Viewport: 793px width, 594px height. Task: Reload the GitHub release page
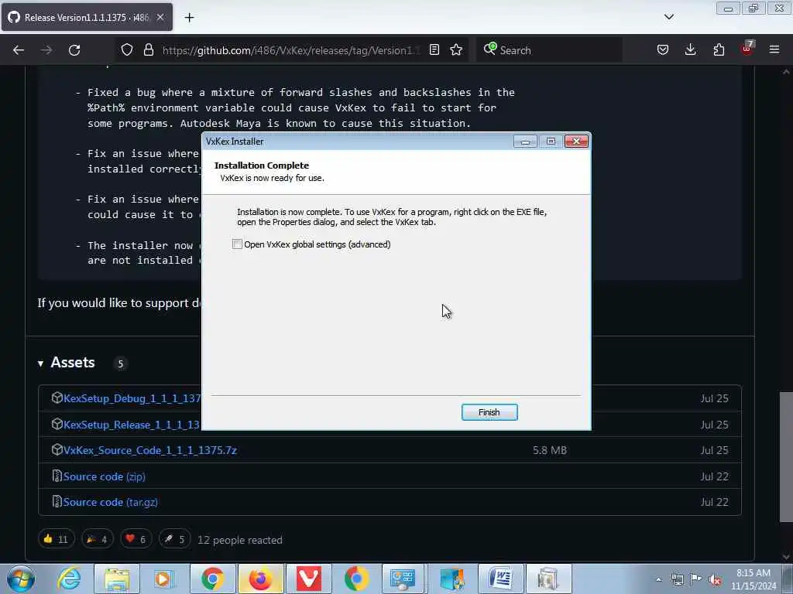pyautogui.click(x=74, y=50)
